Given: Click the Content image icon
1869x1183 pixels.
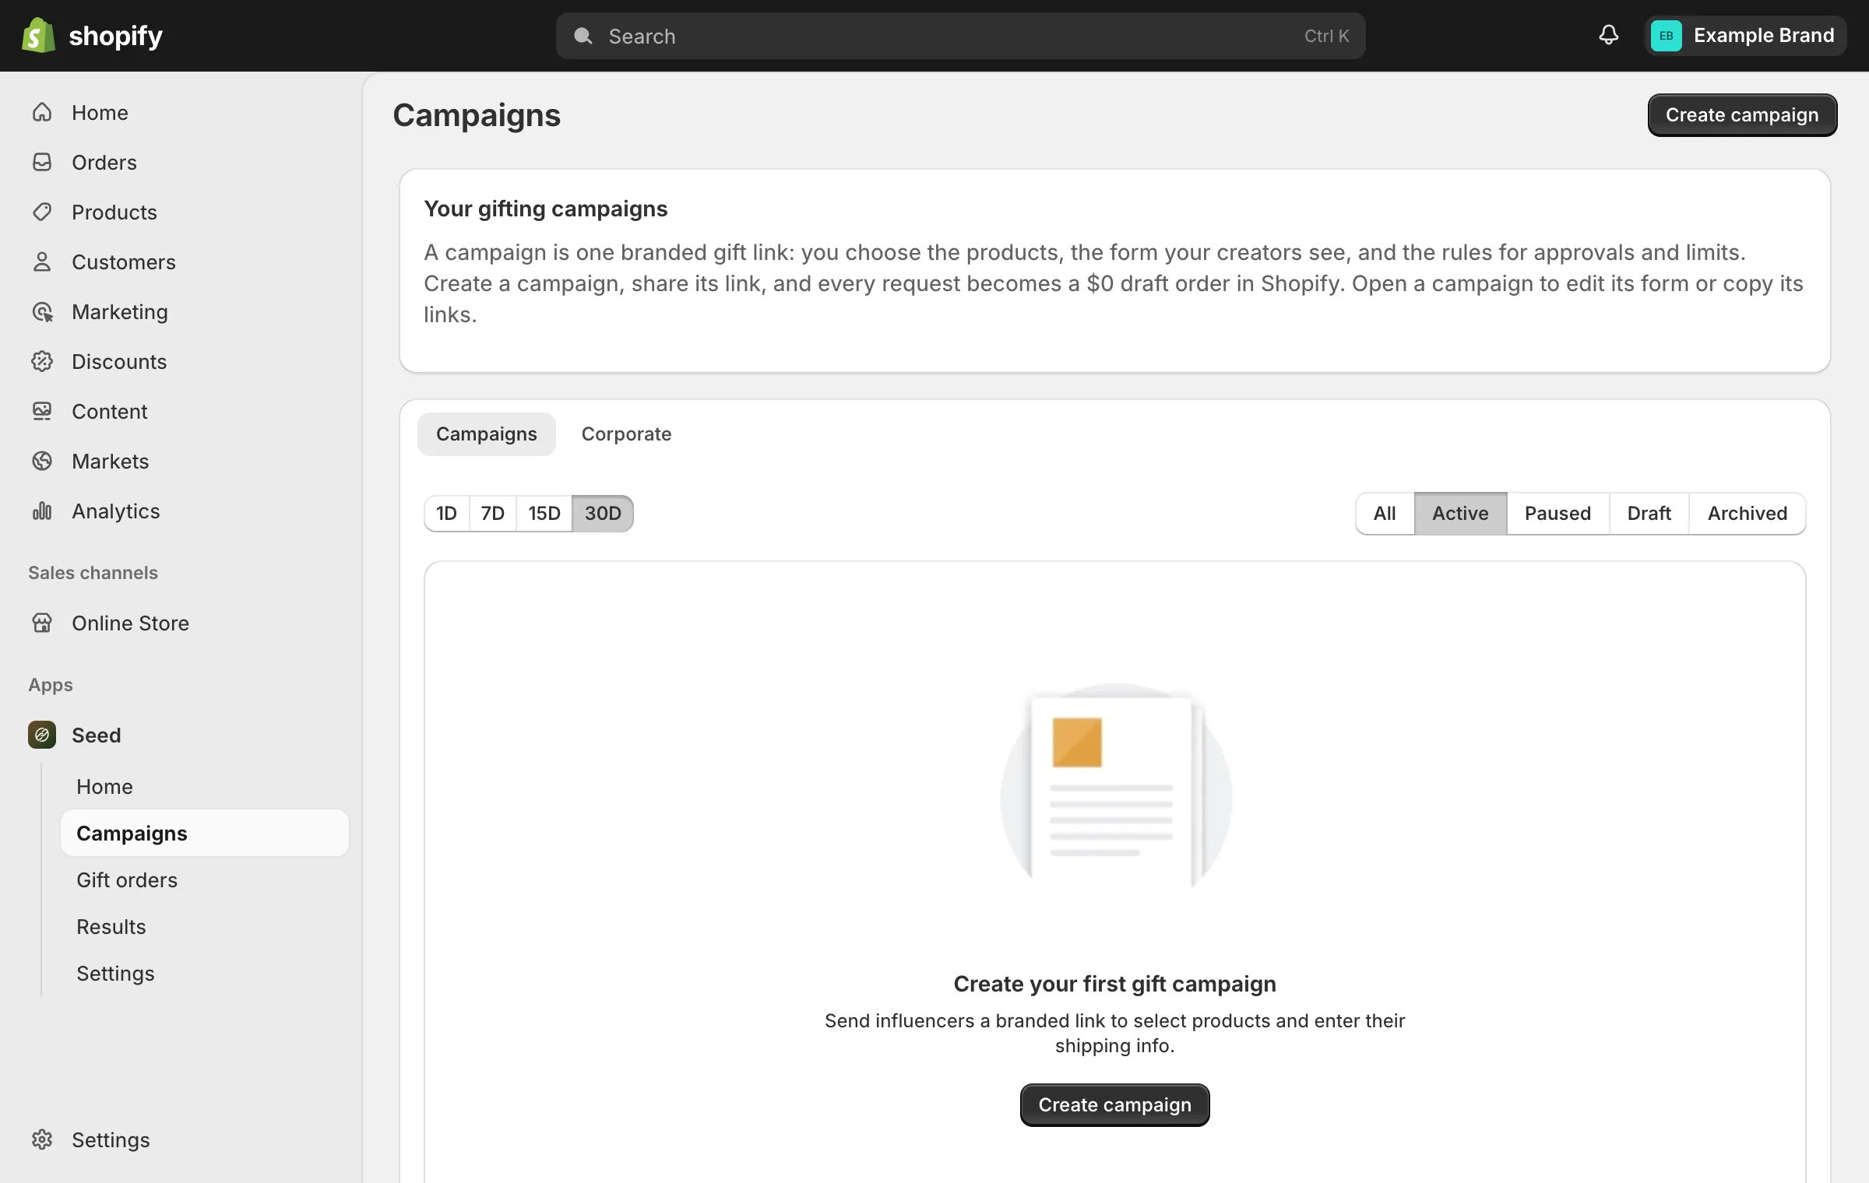Looking at the screenshot, I should 42,411.
